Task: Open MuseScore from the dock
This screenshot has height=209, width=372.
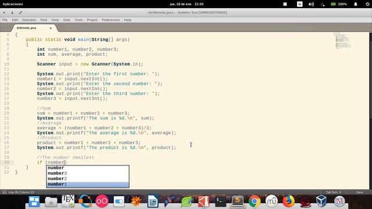Action: coord(271,201)
